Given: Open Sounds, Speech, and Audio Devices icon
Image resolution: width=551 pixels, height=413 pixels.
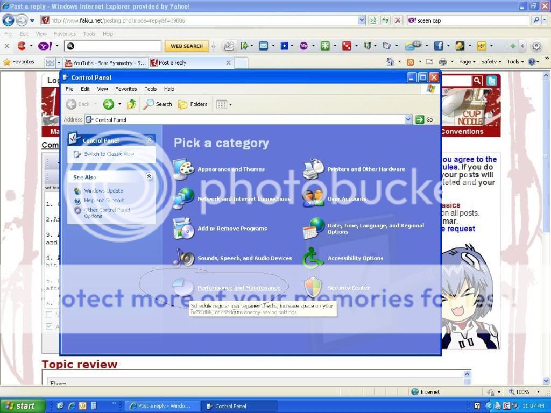Looking at the screenshot, I should point(183,258).
